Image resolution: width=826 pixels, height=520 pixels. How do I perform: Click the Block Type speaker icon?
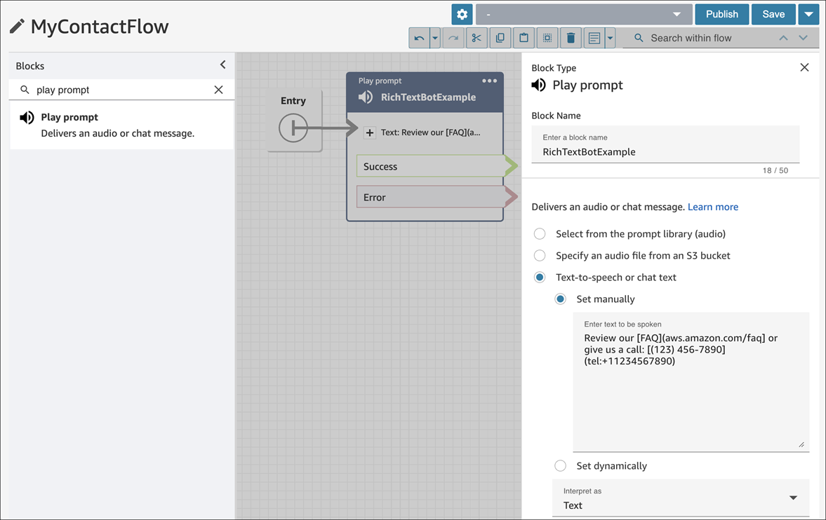point(539,85)
